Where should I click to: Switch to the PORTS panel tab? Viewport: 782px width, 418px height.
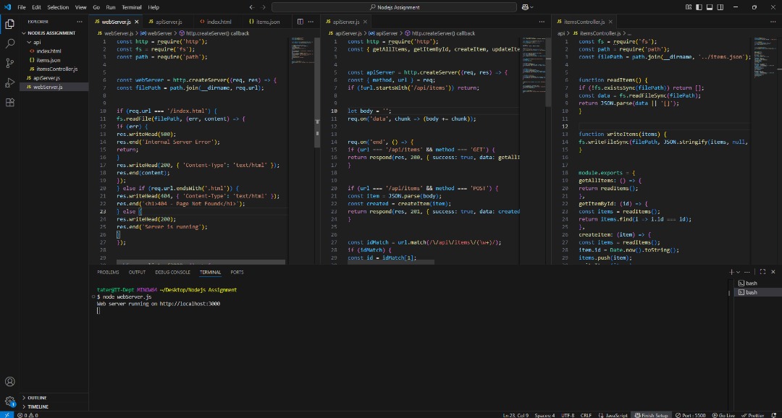click(237, 272)
